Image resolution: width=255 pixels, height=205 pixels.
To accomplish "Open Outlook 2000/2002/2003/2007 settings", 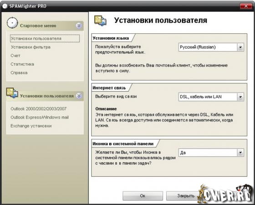I will 38,109.
